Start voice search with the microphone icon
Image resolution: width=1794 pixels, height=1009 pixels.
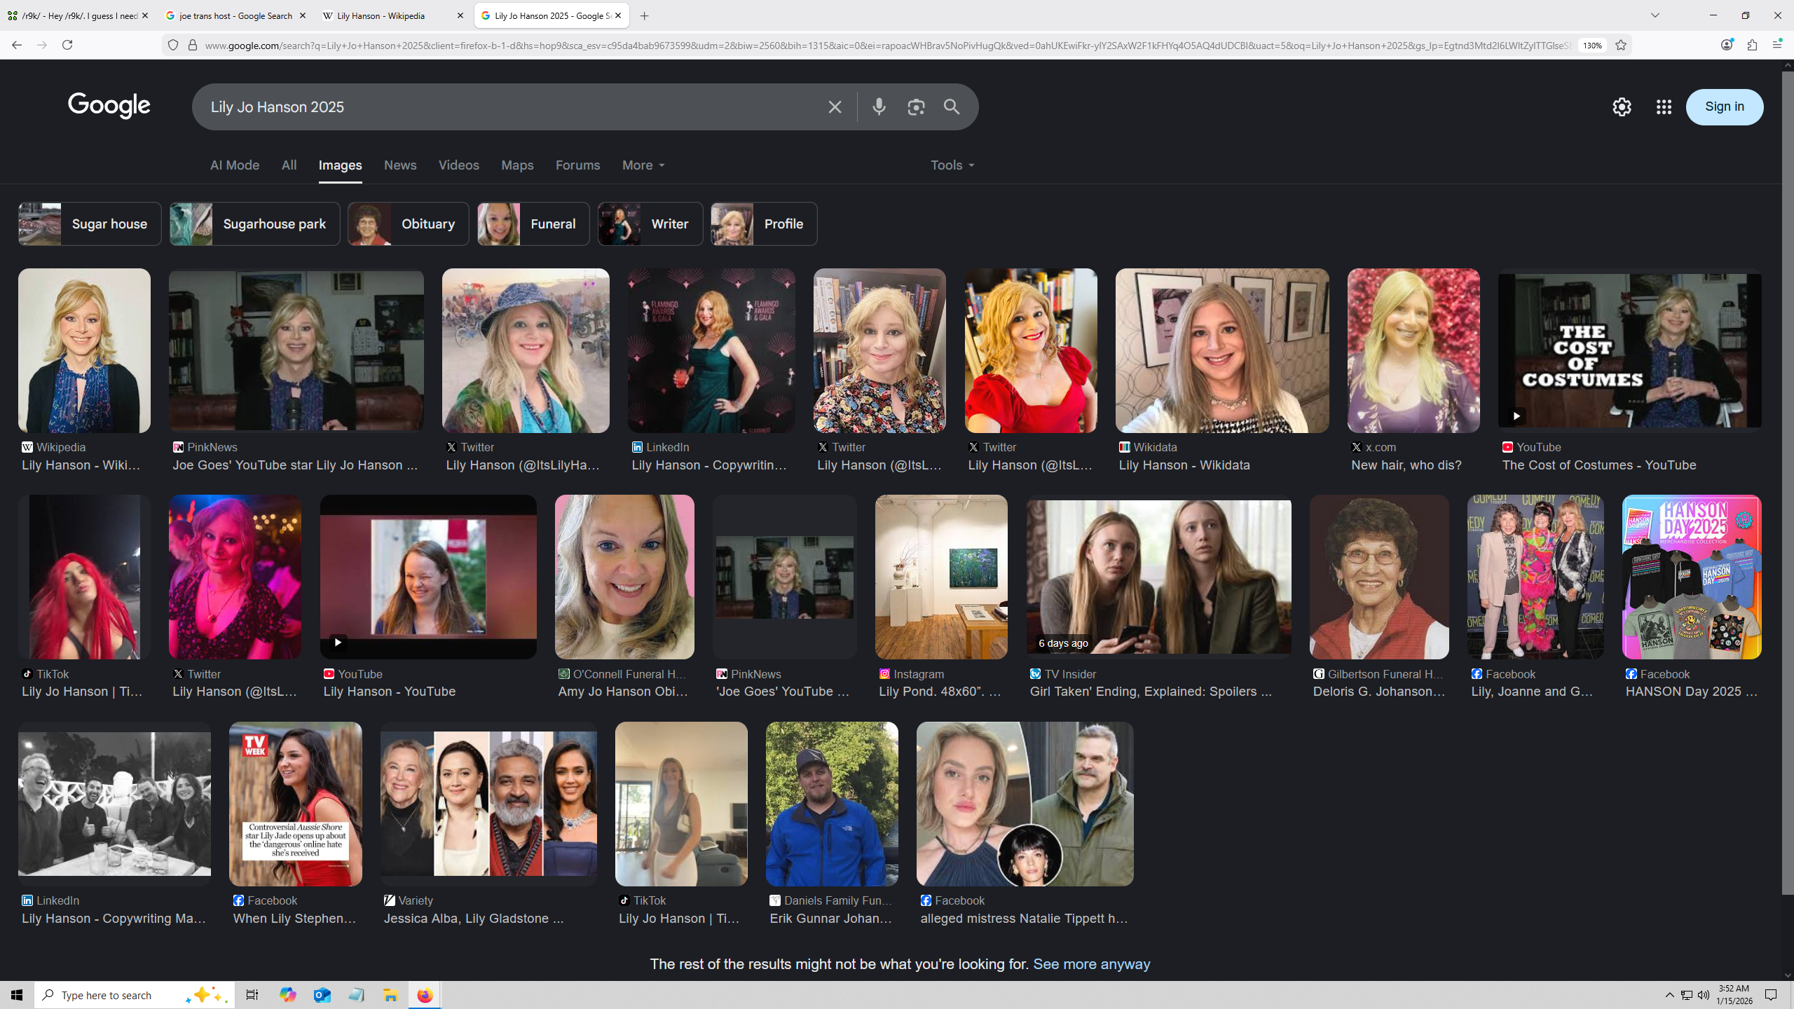pyautogui.click(x=879, y=107)
